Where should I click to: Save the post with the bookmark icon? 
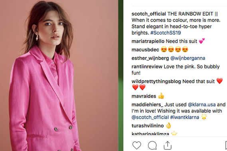pyautogui.click(x=226, y=145)
